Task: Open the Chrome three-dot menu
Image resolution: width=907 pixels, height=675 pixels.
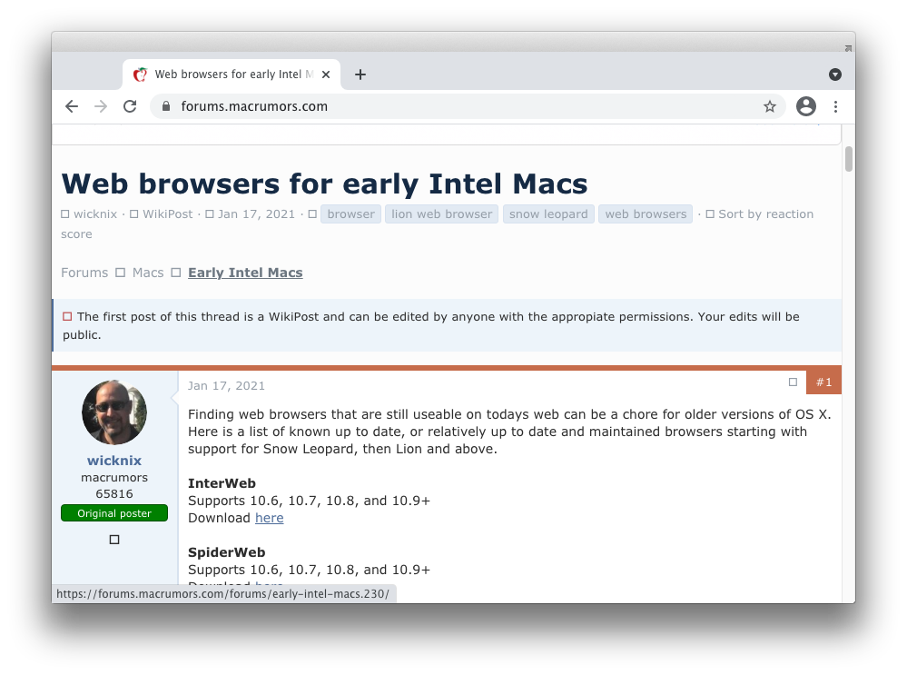Action: (835, 106)
